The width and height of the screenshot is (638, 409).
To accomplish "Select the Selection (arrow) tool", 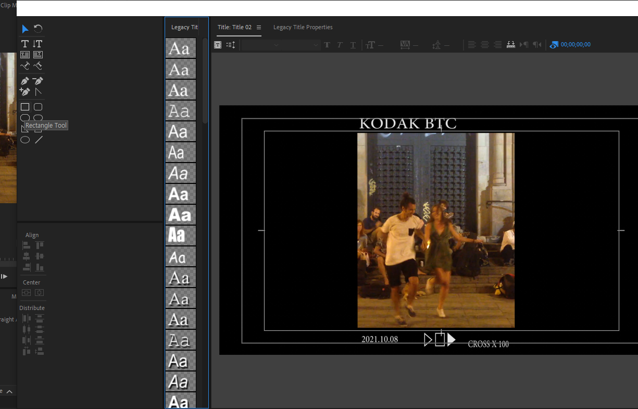I will pos(25,29).
